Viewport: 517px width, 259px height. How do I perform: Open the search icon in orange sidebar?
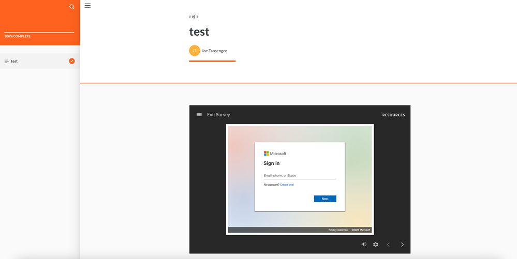(71, 7)
